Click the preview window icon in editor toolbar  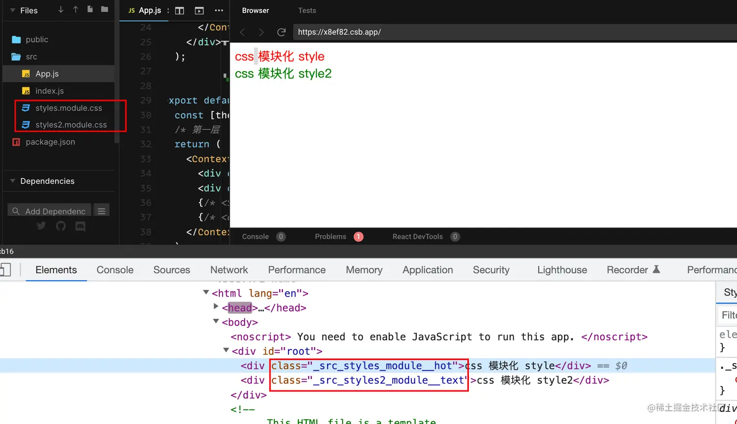tap(199, 10)
